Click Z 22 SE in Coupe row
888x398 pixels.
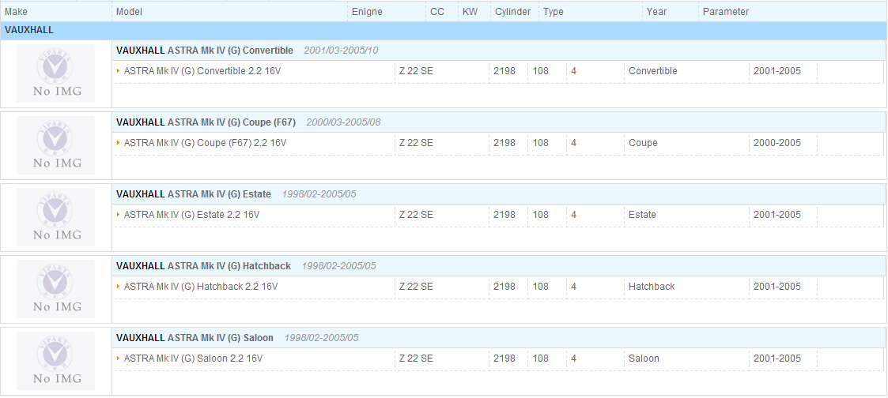pos(416,143)
